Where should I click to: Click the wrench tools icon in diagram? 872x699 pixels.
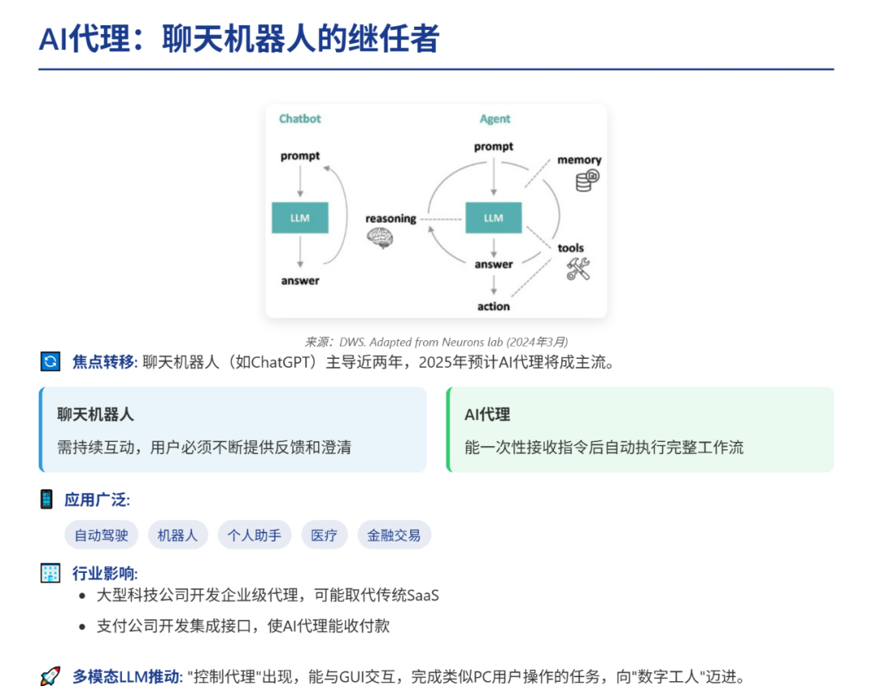(578, 269)
